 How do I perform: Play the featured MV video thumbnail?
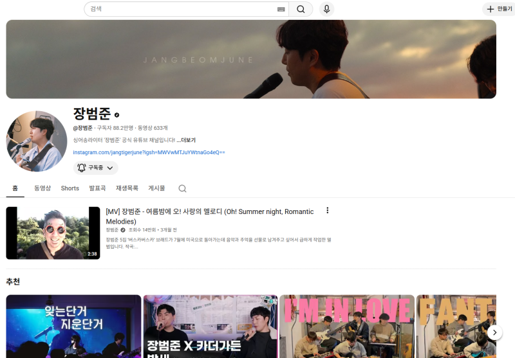(53, 233)
